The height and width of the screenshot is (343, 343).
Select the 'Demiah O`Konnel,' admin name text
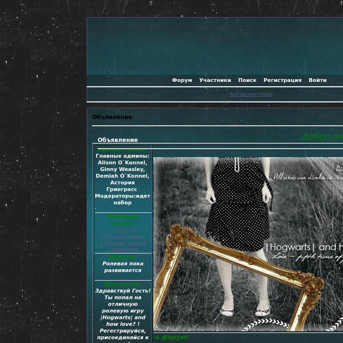point(122,176)
